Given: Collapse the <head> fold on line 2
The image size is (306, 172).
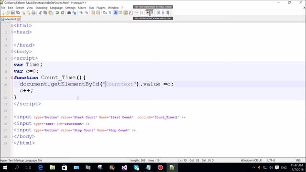Looking at the screenshot, I should (12, 32).
